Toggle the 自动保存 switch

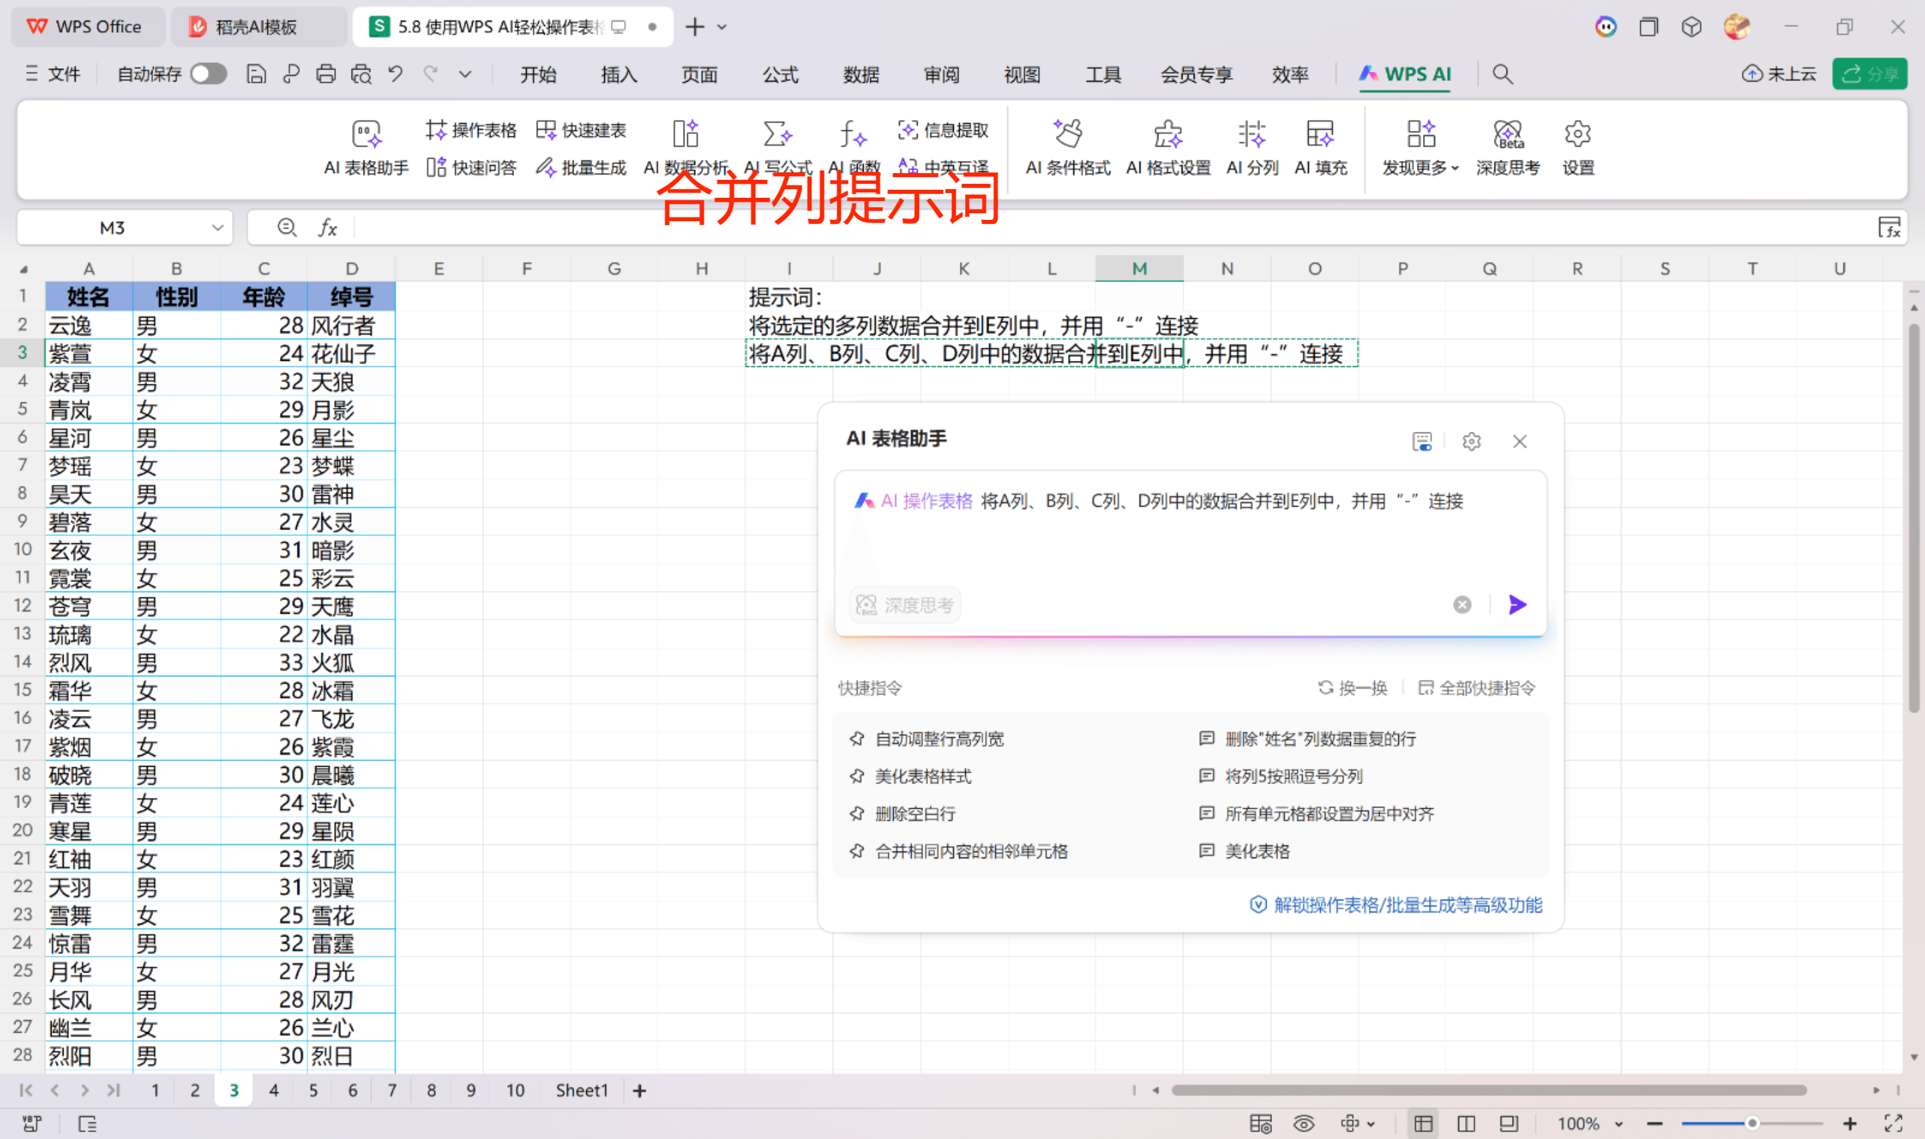[209, 74]
